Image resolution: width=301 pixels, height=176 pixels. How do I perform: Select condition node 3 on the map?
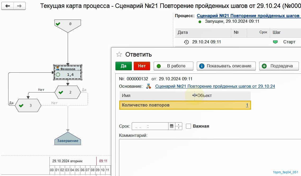(28, 105)
